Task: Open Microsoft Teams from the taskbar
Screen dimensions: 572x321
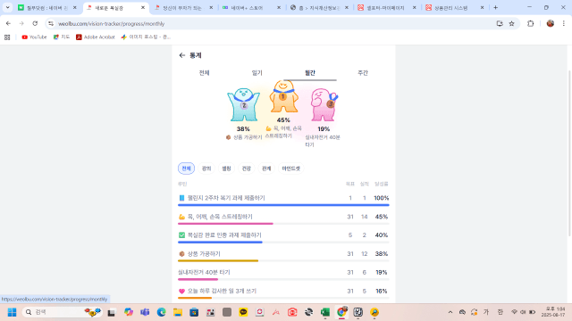Action: [145, 312]
